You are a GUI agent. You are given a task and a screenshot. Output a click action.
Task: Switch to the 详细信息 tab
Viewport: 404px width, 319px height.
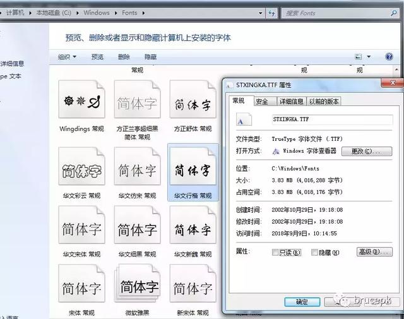point(292,102)
